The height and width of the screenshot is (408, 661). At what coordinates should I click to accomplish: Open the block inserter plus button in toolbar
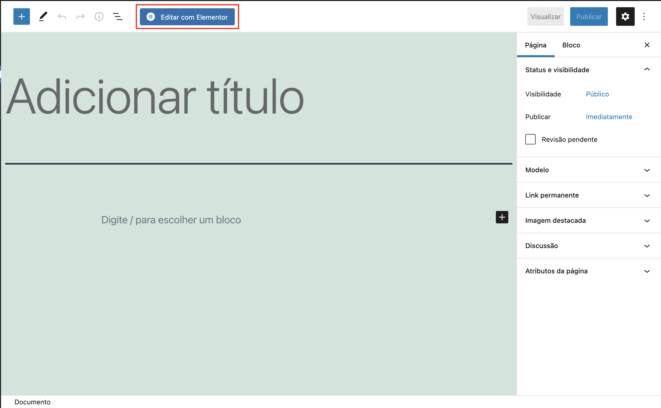[x=22, y=17]
